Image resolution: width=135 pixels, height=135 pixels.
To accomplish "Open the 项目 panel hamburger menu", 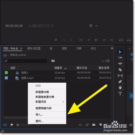I will tap(21, 49).
